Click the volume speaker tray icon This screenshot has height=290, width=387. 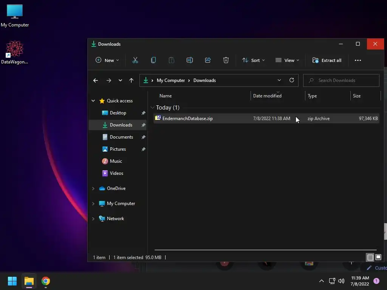(341, 281)
